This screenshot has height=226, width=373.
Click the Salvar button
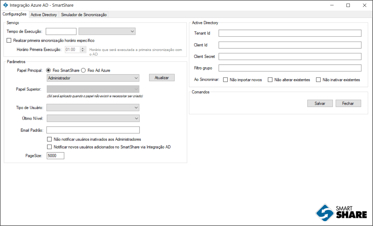pyautogui.click(x=320, y=103)
